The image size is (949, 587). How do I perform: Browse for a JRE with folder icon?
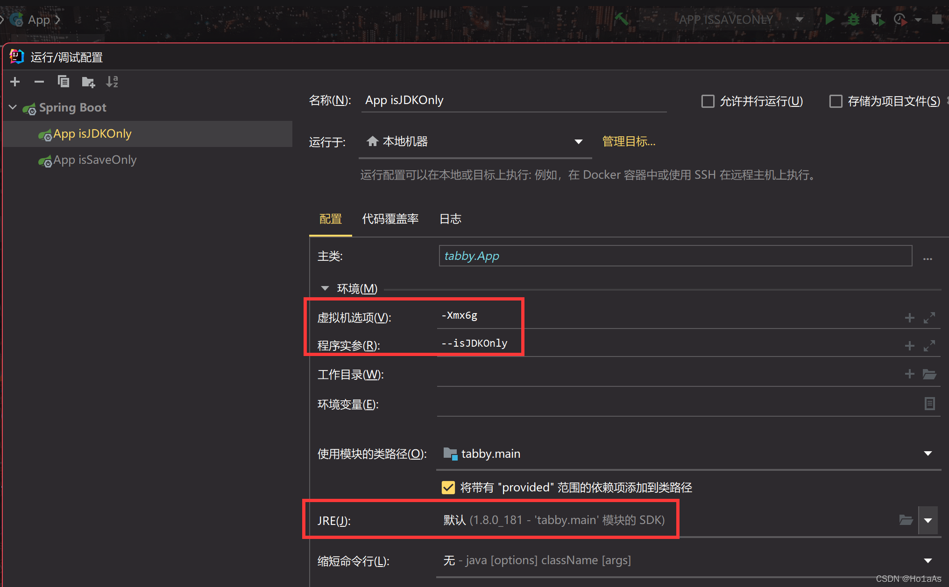pyautogui.click(x=905, y=520)
